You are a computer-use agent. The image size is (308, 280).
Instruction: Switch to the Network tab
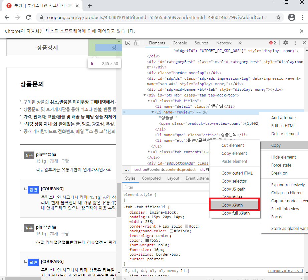[x=224, y=43]
